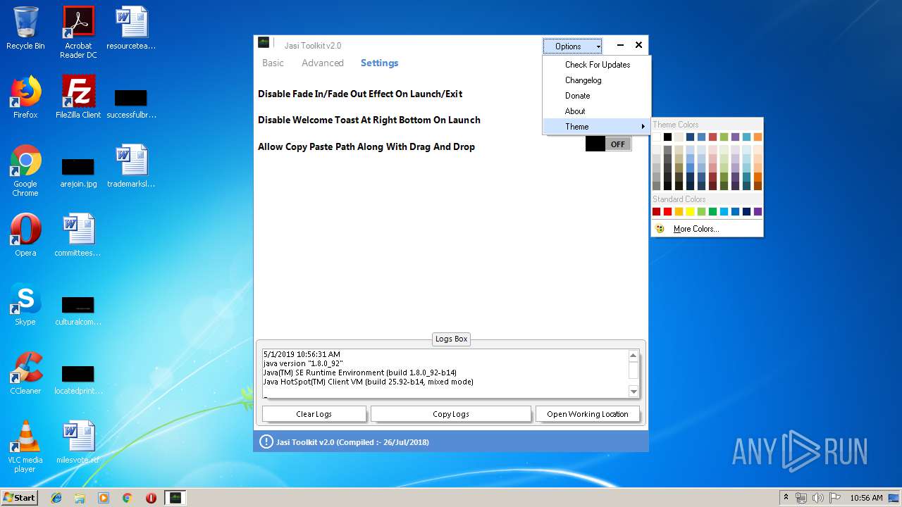Image resolution: width=902 pixels, height=507 pixels.
Task: Click the palette icon beside More Colors
Action: 660,229
